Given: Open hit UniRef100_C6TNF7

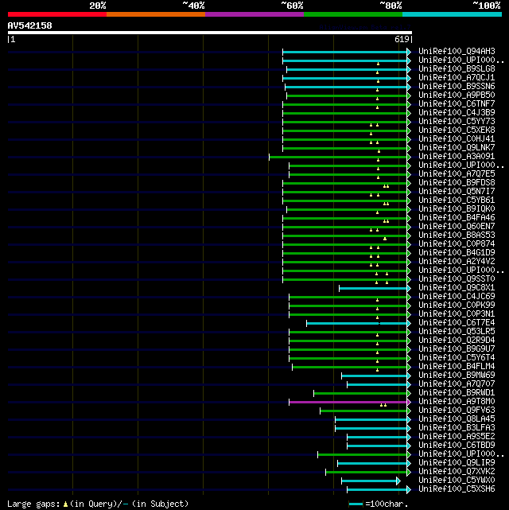Looking at the screenshot, I should point(457,104).
